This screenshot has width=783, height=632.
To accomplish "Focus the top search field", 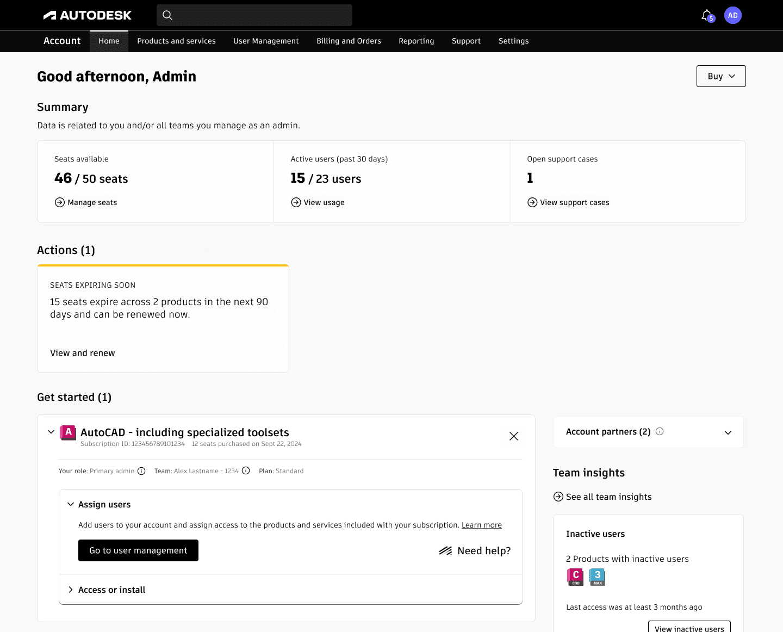I will click(254, 15).
